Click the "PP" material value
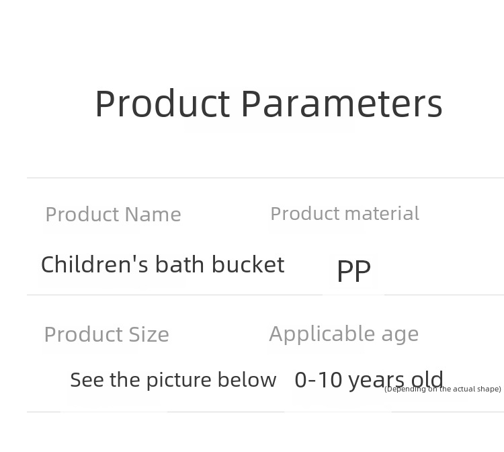This screenshot has height=452, width=504. pos(353,270)
